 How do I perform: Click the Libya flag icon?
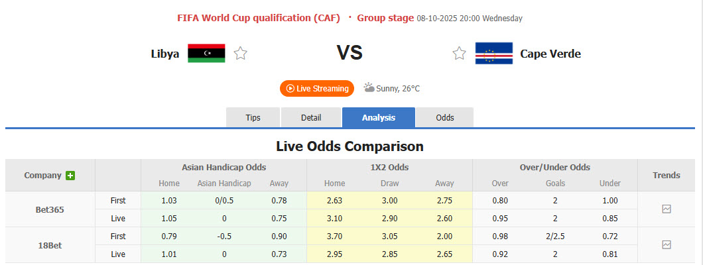click(206, 54)
